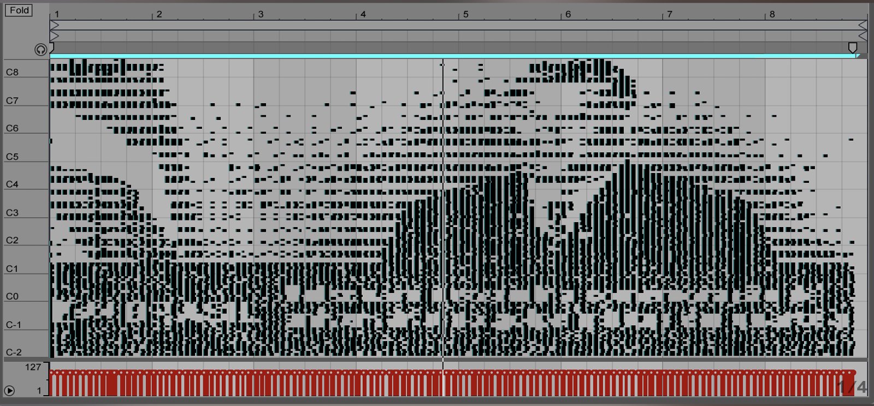Select bar 4 on the time ruler

click(363, 14)
